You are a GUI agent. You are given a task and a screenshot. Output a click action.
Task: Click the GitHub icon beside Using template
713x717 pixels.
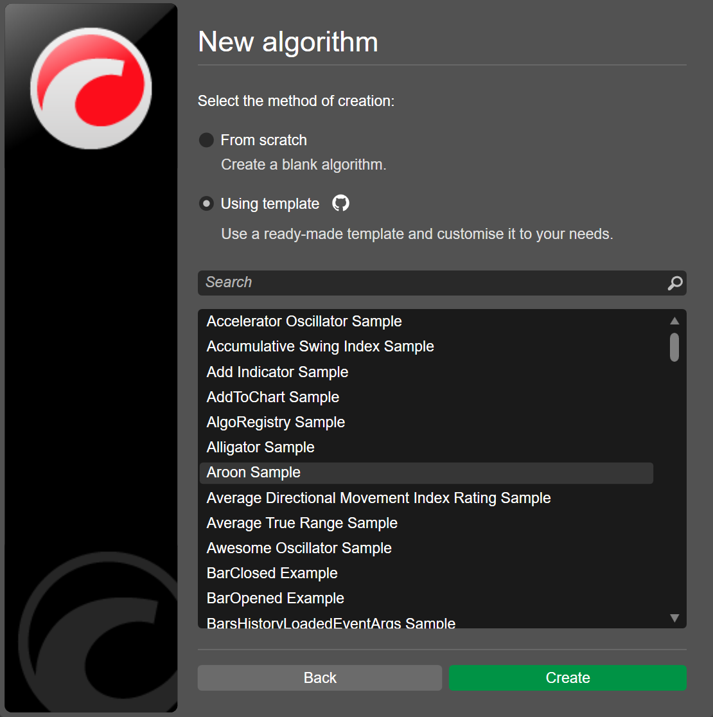(x=340, y=204)
